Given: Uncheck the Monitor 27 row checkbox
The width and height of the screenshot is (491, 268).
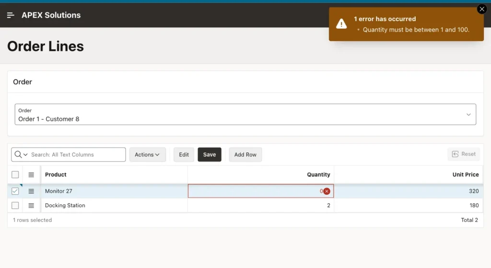Looking at the screenshot, I should (15, 191).
